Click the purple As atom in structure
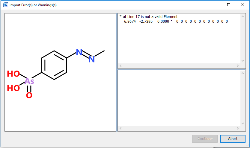 pyautogui.click(x=29, y=81)
